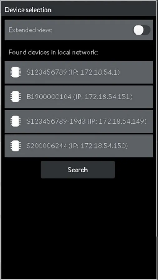Click the empty black area below Search
This screenshot has height=280, width=158.
pos(79,227)
